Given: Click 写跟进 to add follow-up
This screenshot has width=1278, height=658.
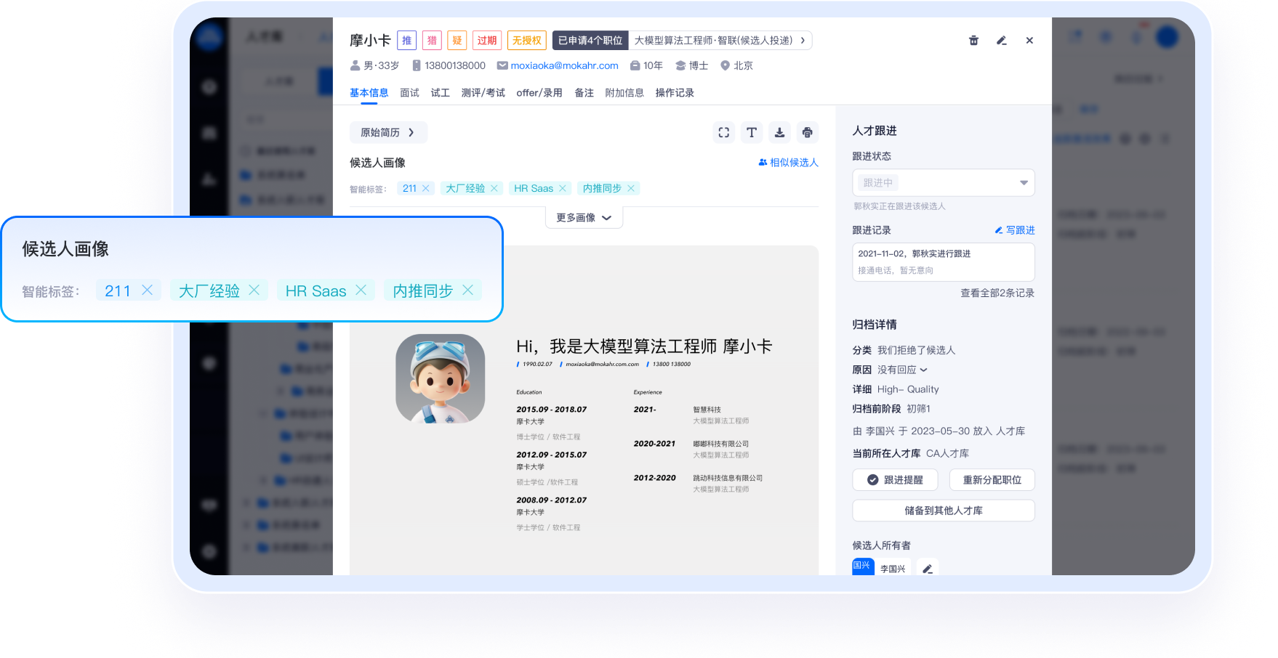Looking at the screenshot, I should 1015,230.
